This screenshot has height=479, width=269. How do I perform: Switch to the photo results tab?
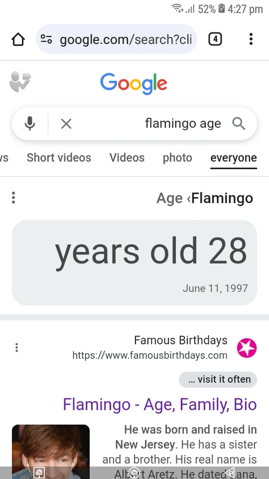[x=177, y=157]
